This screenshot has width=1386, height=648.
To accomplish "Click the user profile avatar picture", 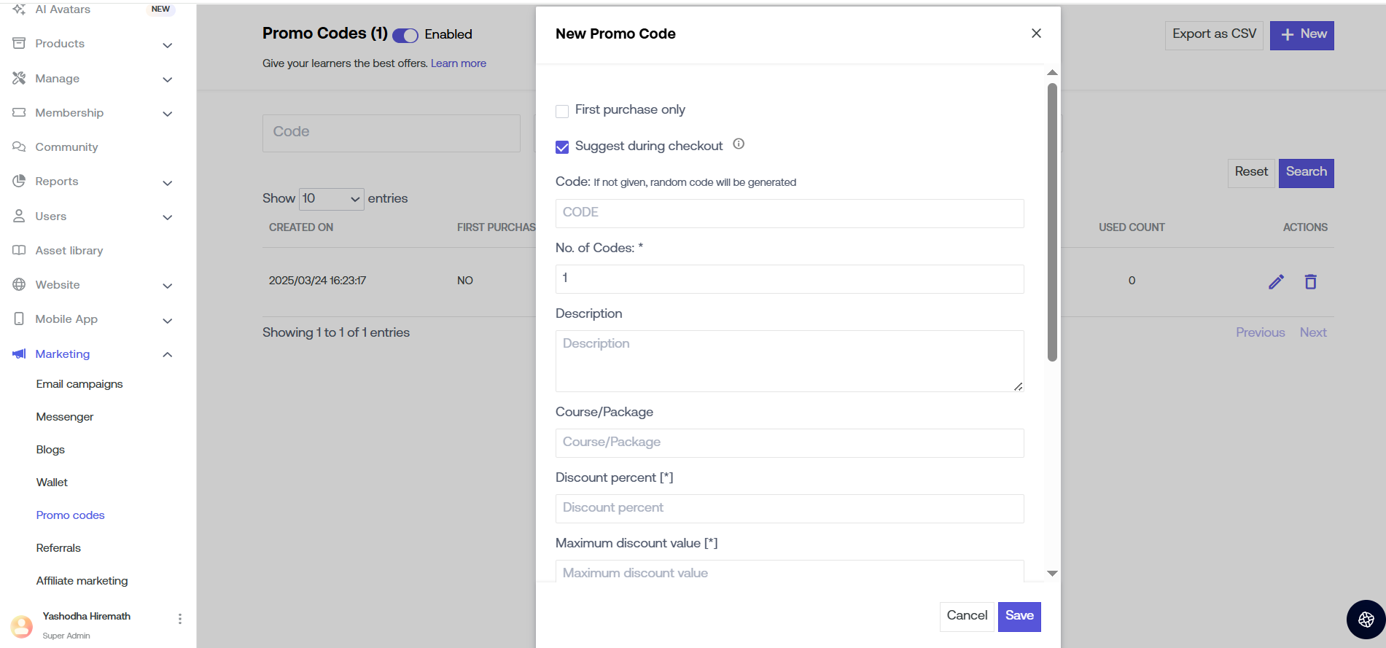I will [22, 625].
